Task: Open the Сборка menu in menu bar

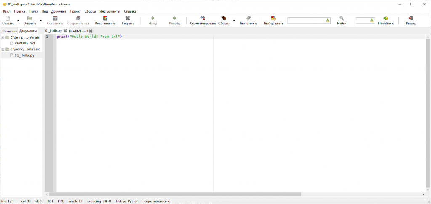Action: (90, 11)
